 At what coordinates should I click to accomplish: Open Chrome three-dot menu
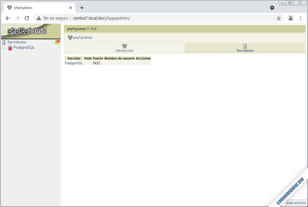point(300,18)
